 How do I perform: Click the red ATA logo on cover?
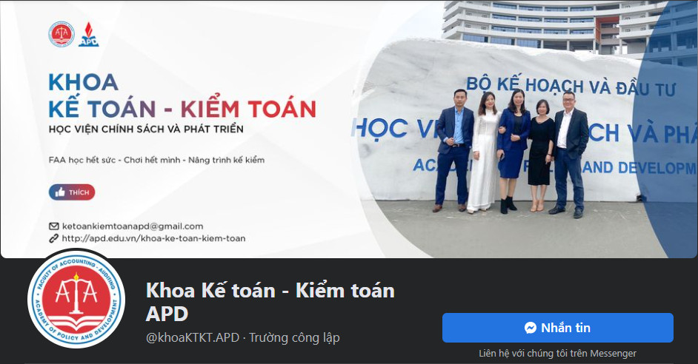click(x=62, y=34)
